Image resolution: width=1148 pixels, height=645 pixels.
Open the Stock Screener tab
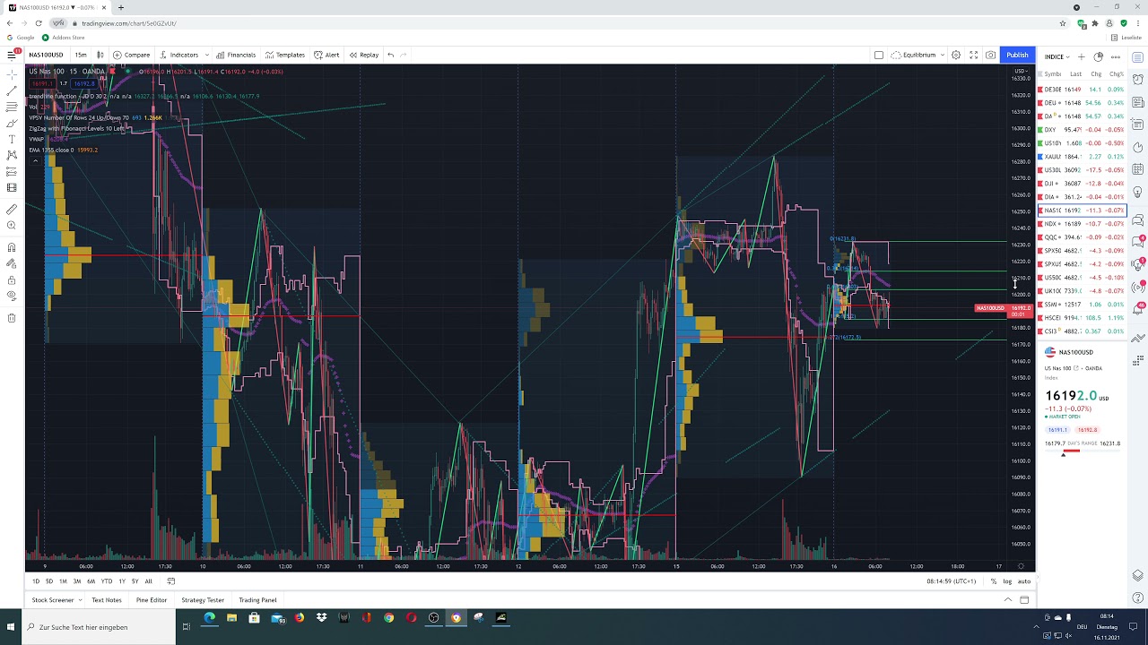click(53, 600)
